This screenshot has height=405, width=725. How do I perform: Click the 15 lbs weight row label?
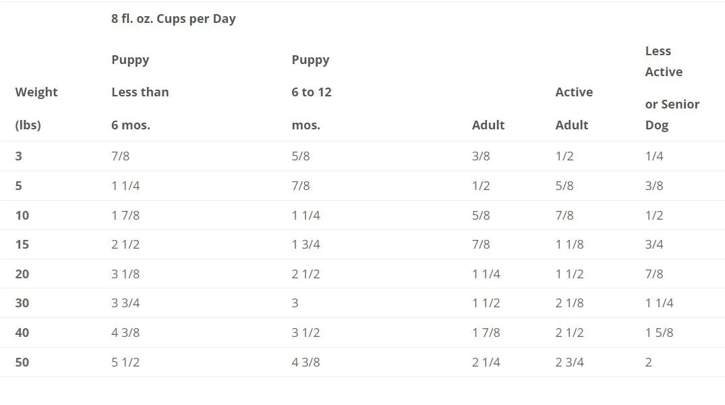click(x=22, y=245)
